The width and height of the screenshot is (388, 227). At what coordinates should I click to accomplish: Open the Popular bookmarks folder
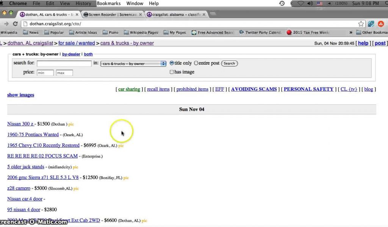click(54, 33)
